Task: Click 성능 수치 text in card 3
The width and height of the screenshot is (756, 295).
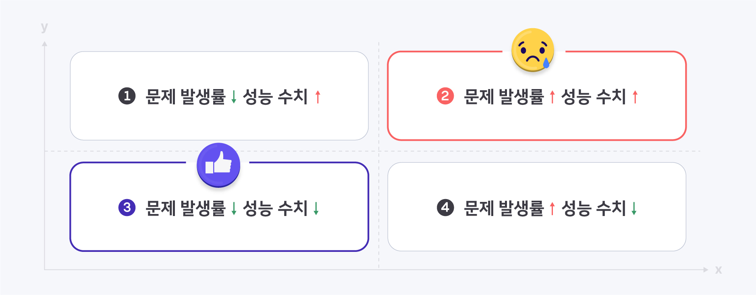Action: pos(275,208)
